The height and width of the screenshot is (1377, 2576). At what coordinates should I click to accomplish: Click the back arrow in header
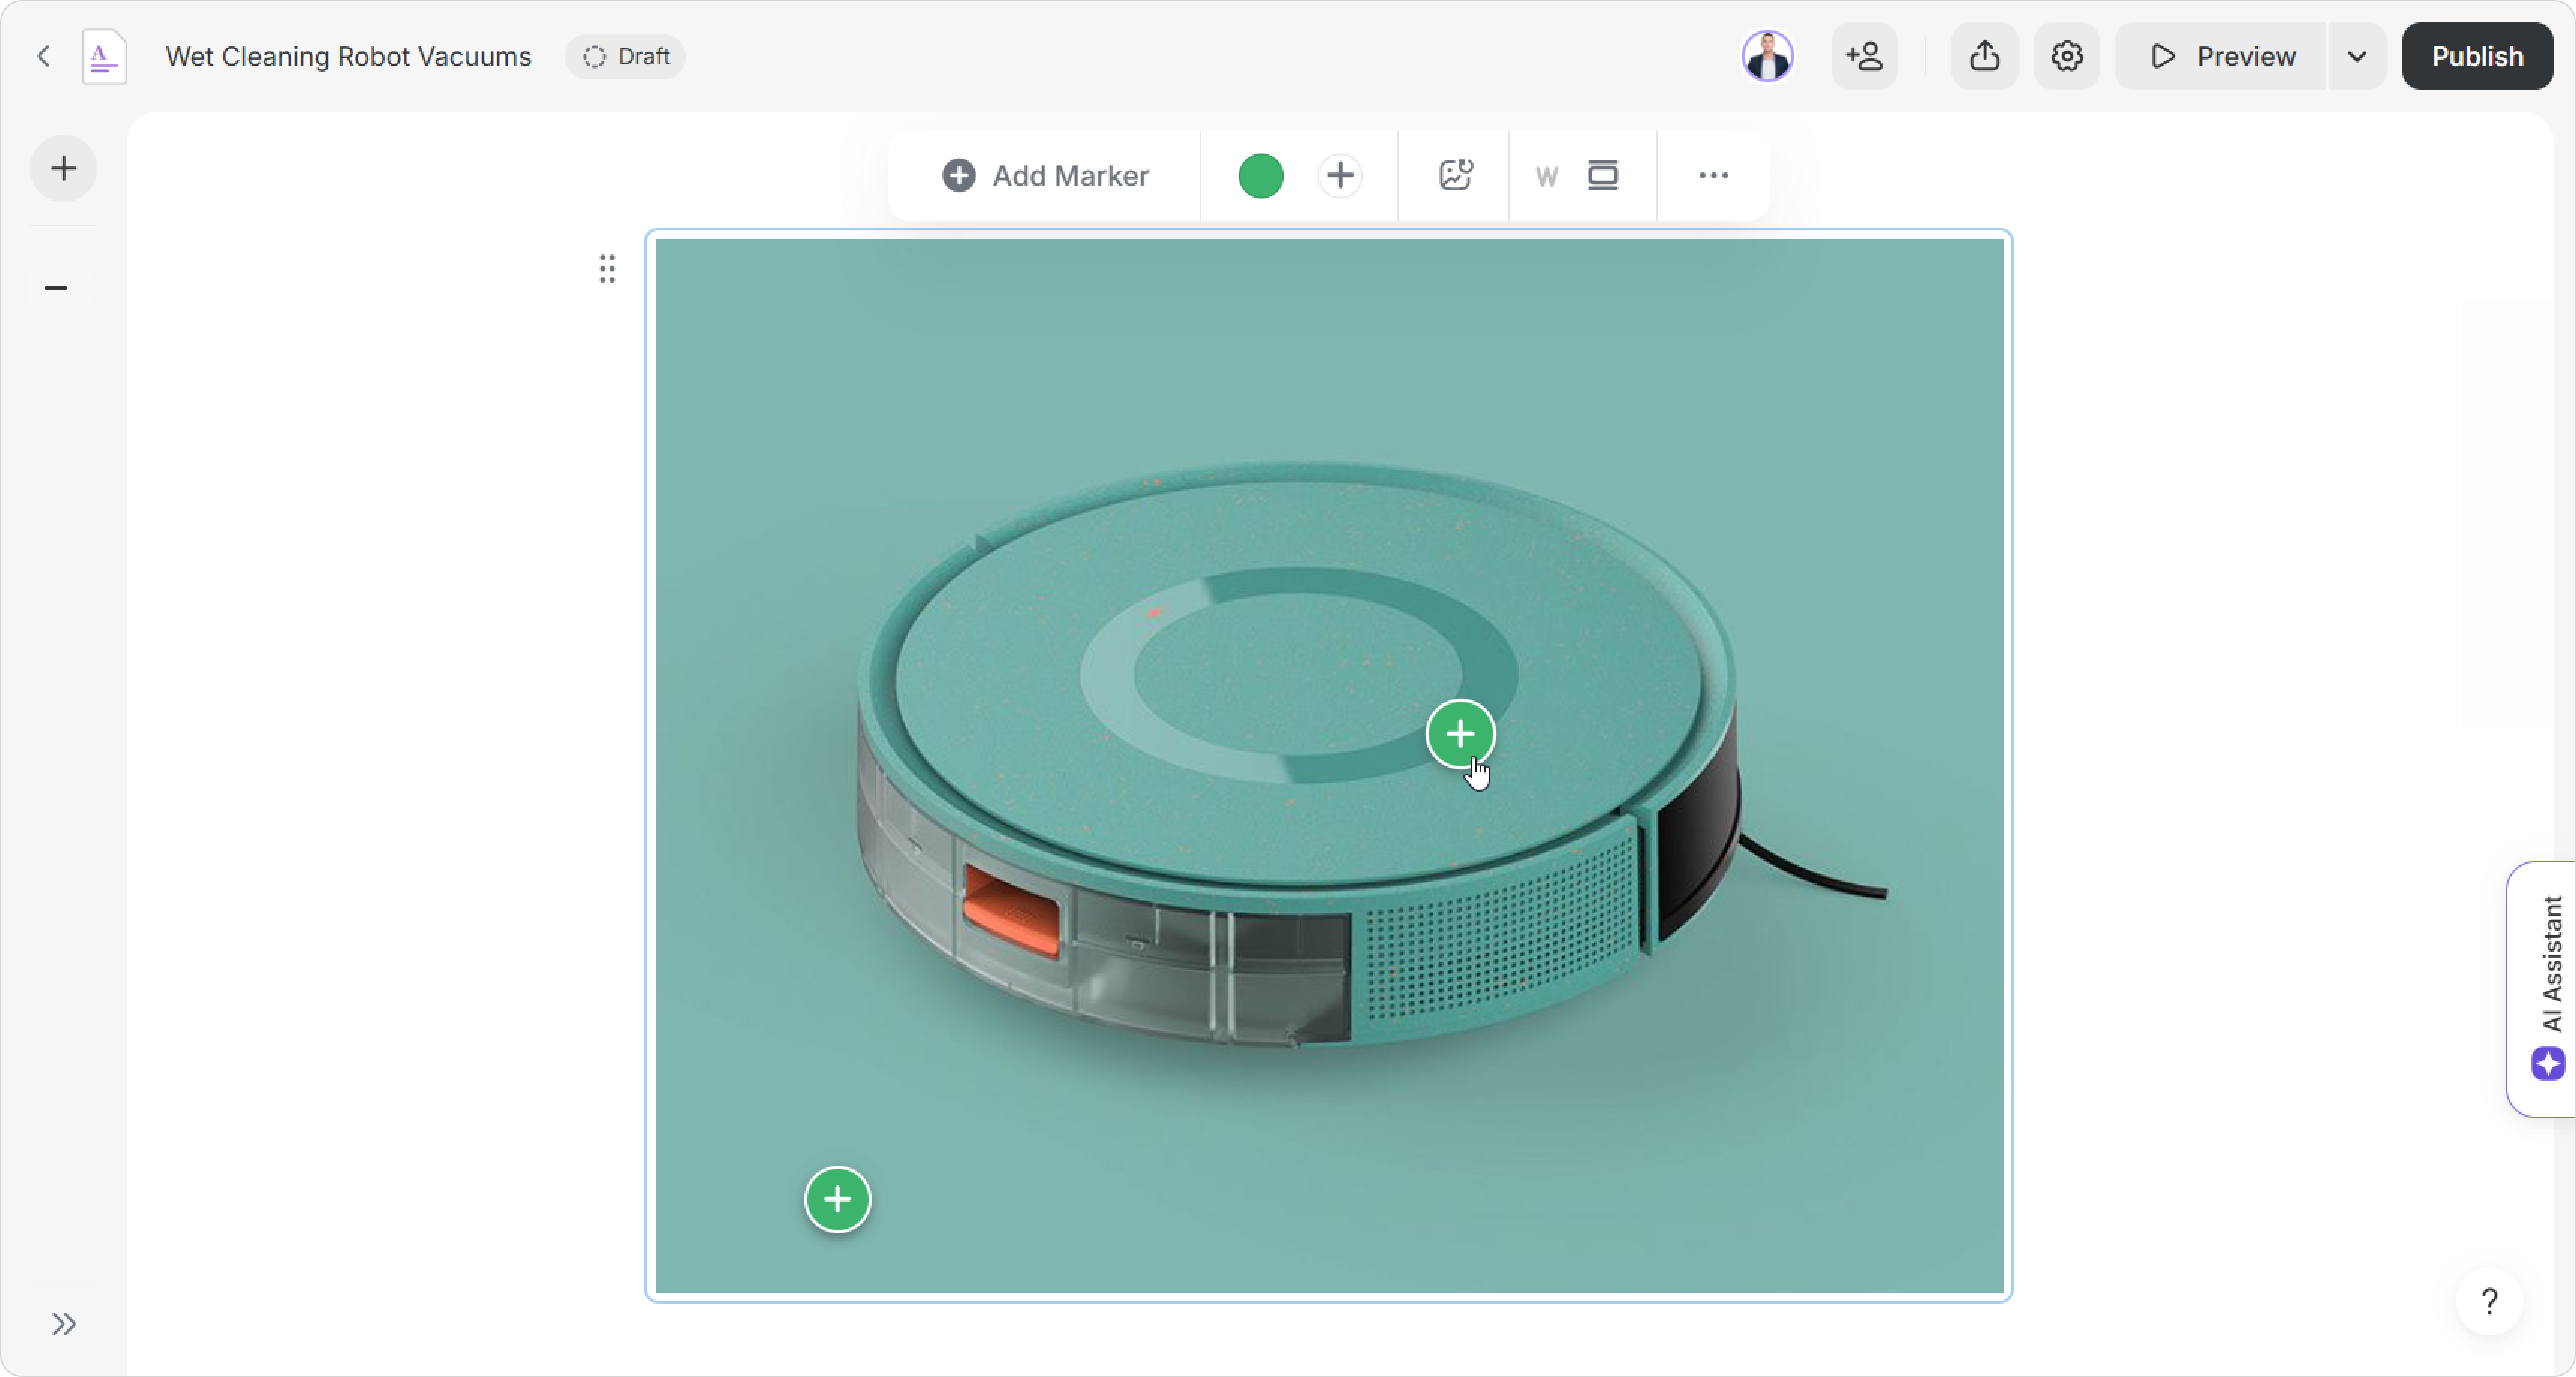pos(44,57)
